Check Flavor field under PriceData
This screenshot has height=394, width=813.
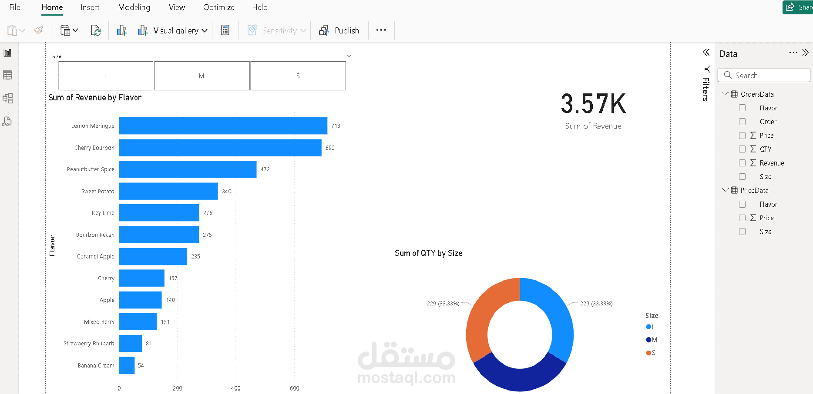pos(742,204)
